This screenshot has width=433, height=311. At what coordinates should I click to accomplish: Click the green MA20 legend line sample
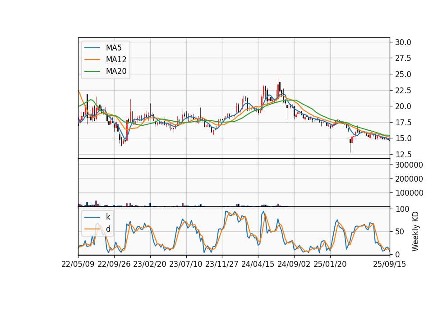(x=92, y=71)
